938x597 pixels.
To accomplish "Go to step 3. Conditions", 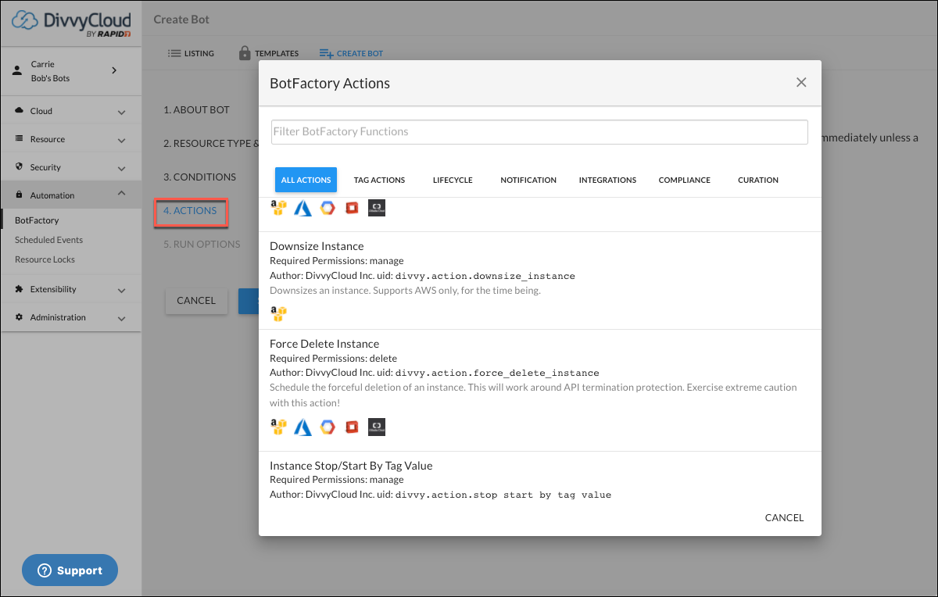I will point(199,177).
